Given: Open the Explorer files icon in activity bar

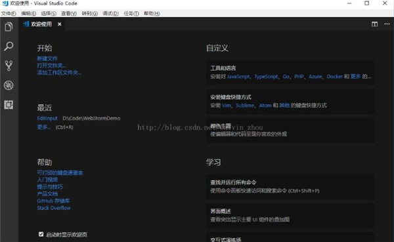Looking at the screenshot, I should tap(9, 27).
